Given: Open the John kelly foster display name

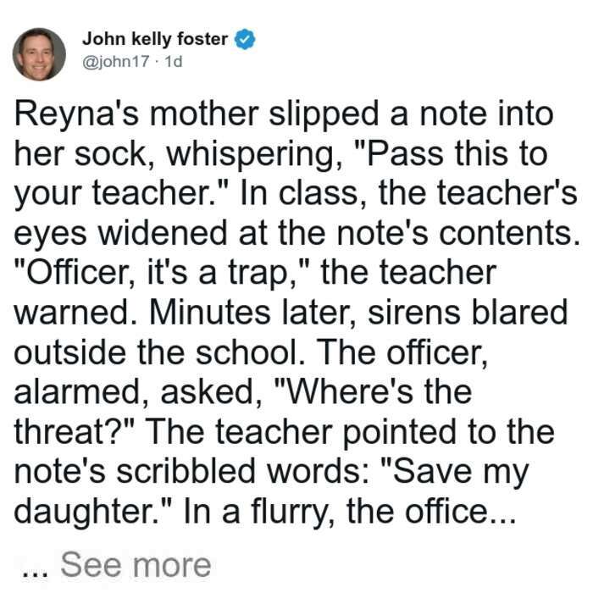Looking at the screenshot, I should (x=155, y=39).
